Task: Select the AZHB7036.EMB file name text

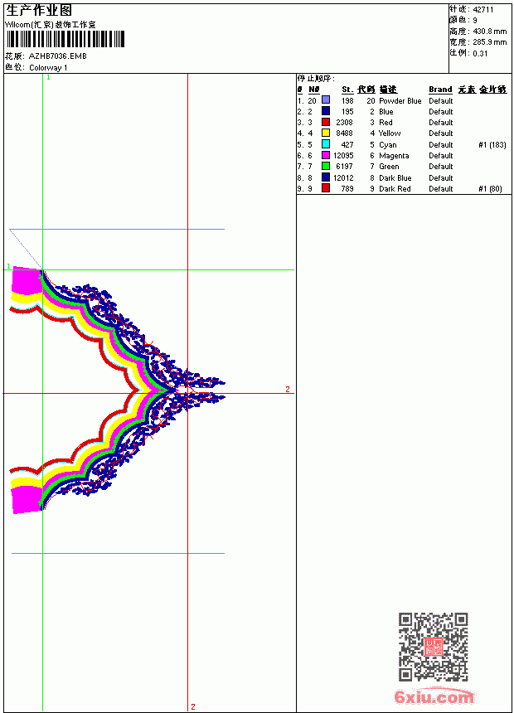Action: (x=58, y=56)
